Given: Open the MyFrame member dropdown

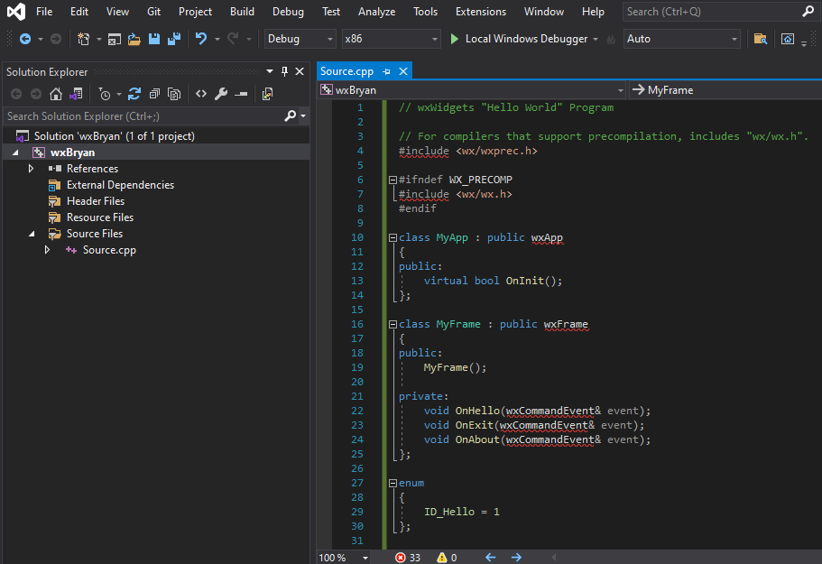Looking at the screenshot, I should [725, 90].
